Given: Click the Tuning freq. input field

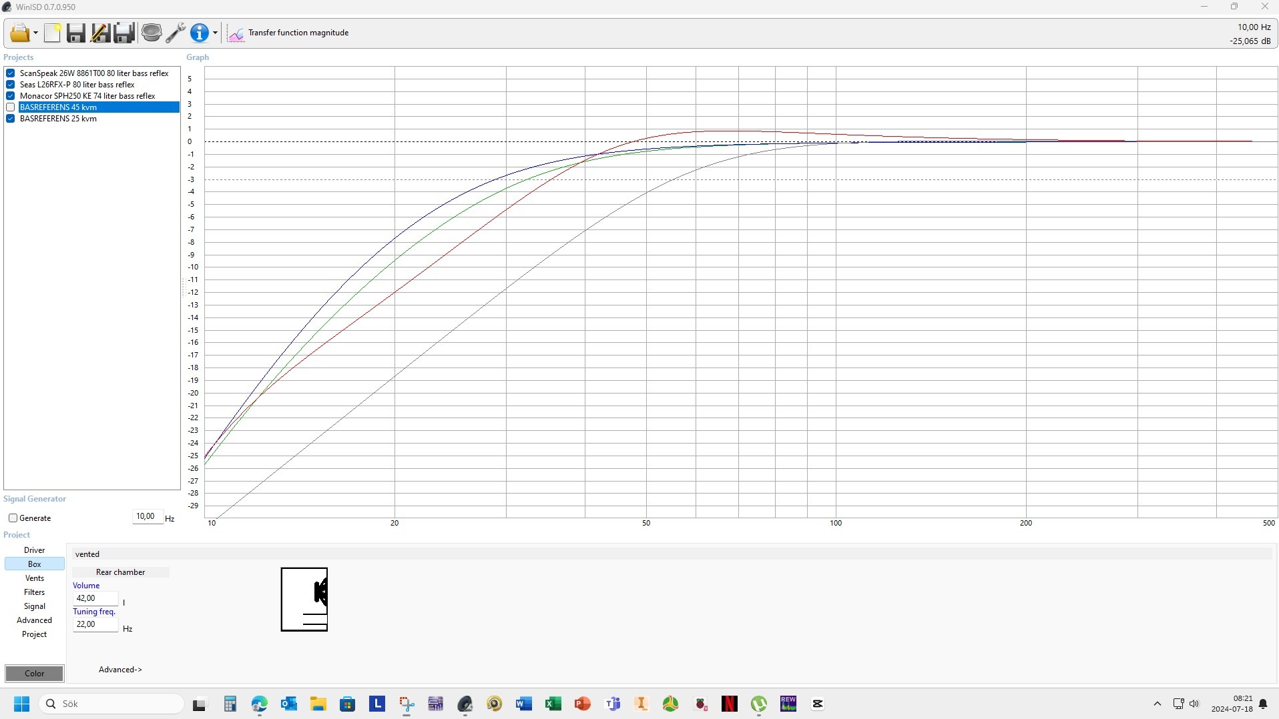Looking at the screenshot, I should pyautogui.click(x=95, y=624).
